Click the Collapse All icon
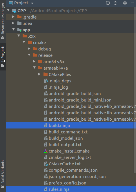This screenshot has height=192, width=136. tap(115, 3)
